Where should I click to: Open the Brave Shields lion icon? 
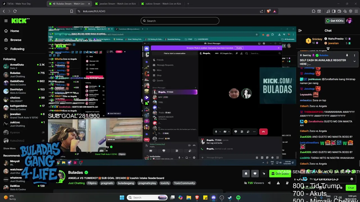pyautogui.click(x=268, y=11)
